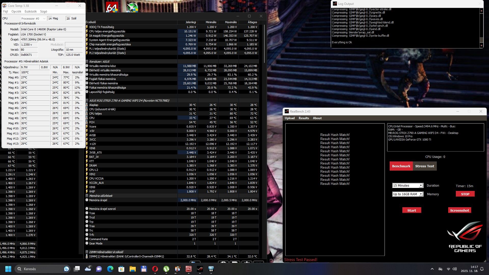The image size is (489, 275).
Task: Select the Vcore sensor row in HWiNFO
Action: 172,127
